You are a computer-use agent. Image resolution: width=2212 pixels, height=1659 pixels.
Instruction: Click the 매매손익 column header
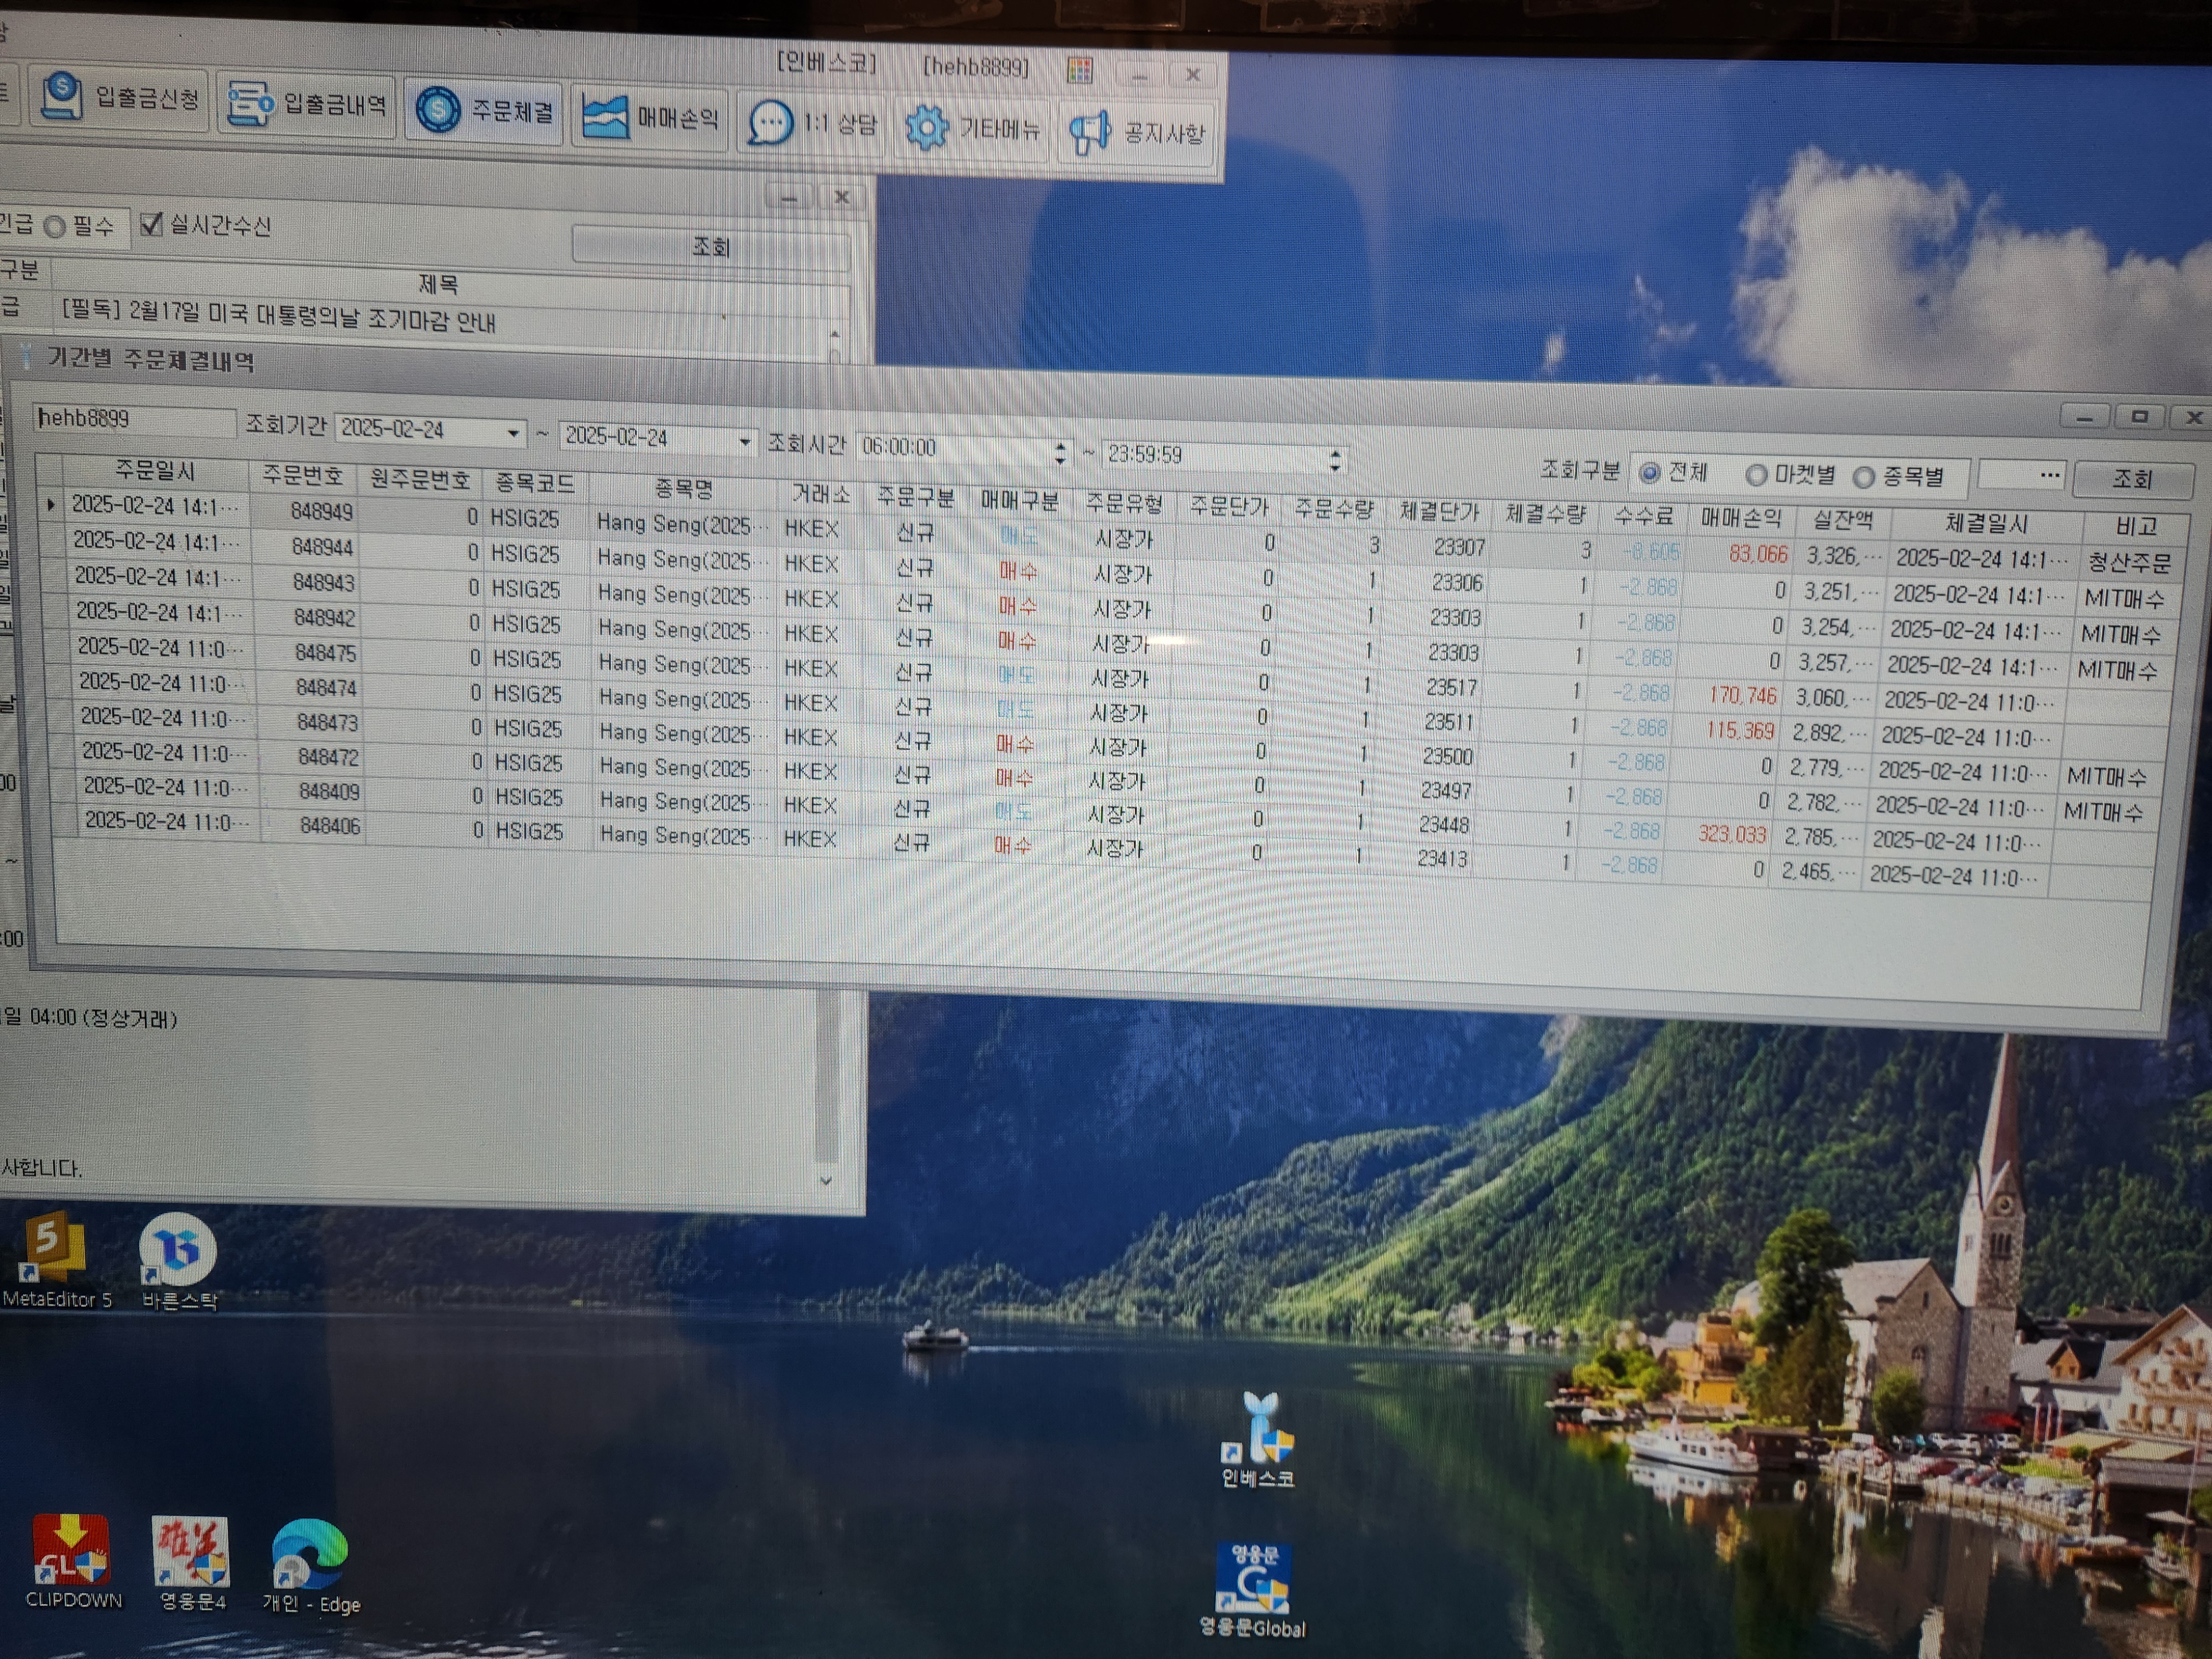(1741, 519)
